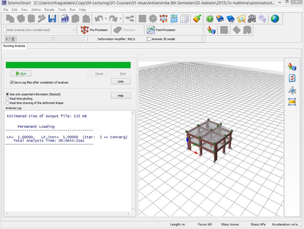Click the speech bubbles forum icon

262,19
